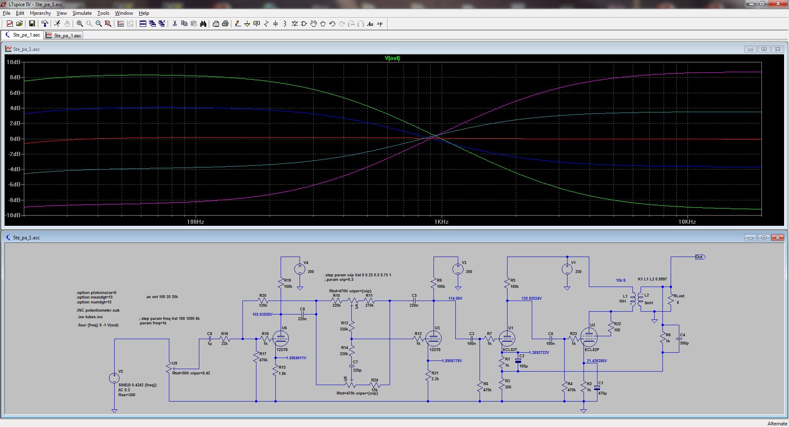This screenshot has width=789, height=427.
Task: Pick the Diode component tool
Action: point(294,24)
